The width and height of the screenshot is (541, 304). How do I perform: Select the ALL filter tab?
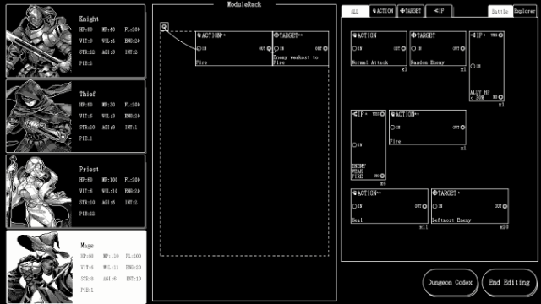(x=355, y=11)
